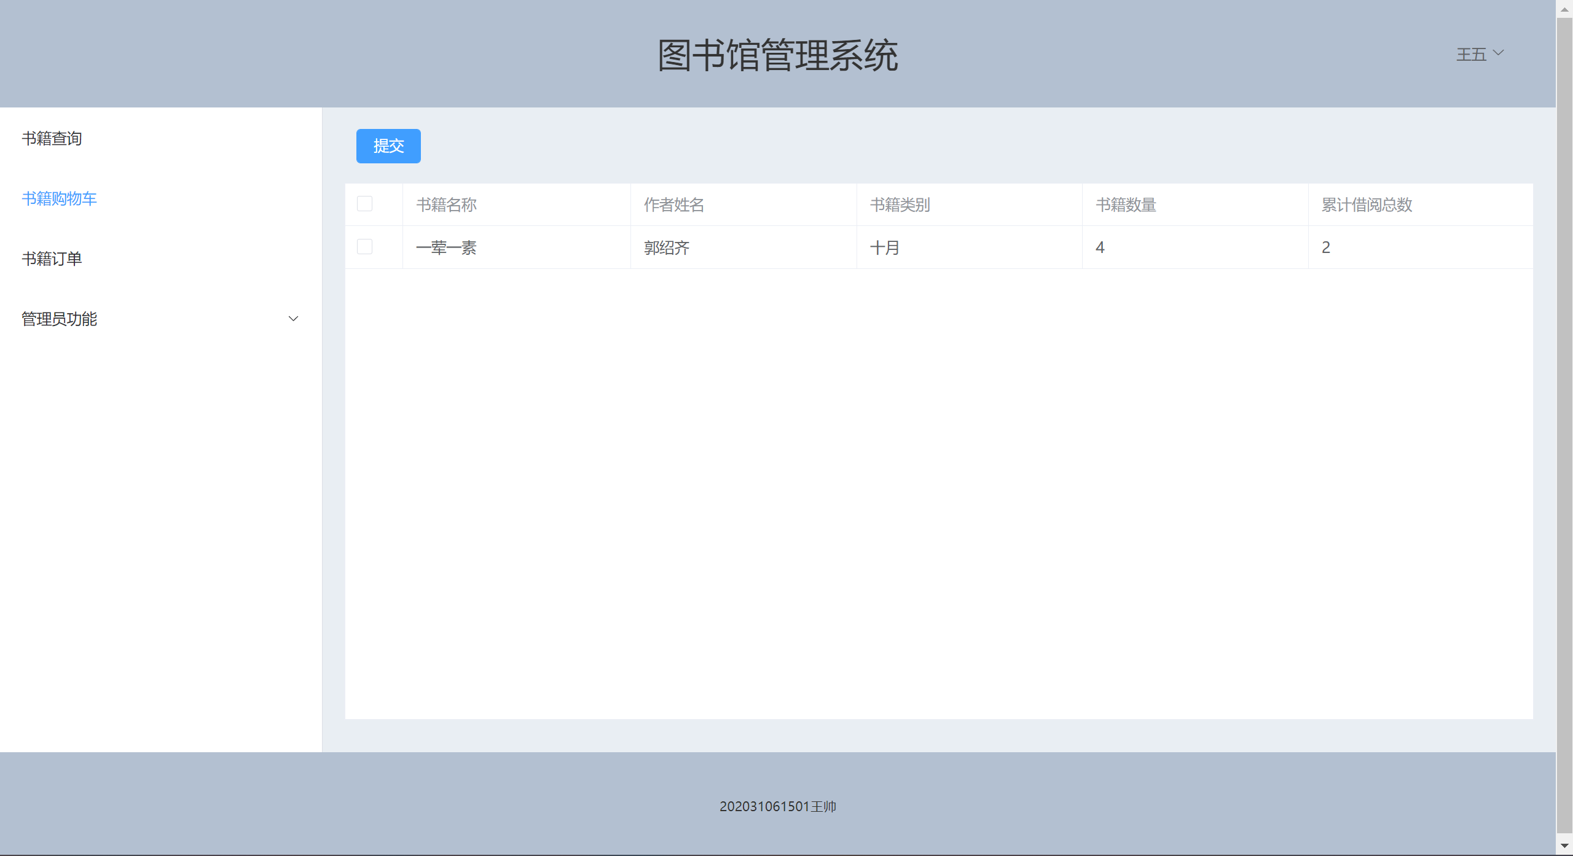
Task: Click the chevron arrow beside 王五
Action: pos(1499,53)
